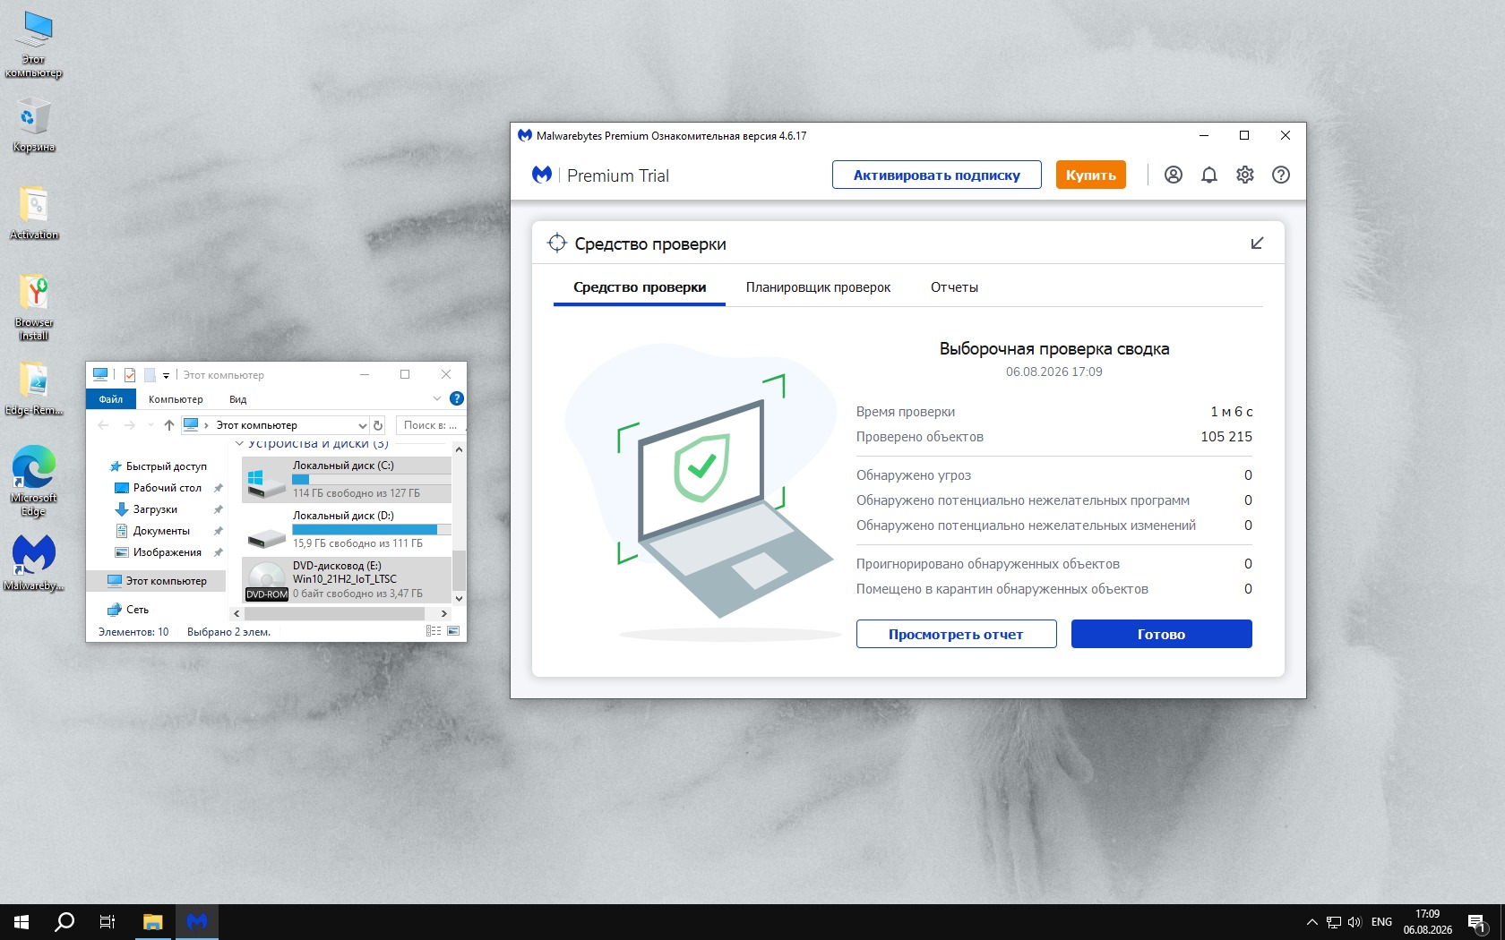Refresh the Explorer address bar location
This screenshot has width=1505, height=940.
pos(378,425)
